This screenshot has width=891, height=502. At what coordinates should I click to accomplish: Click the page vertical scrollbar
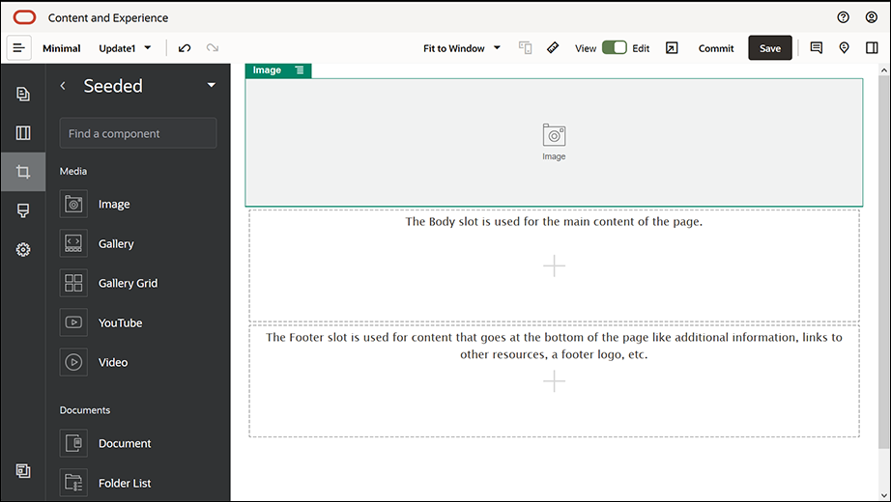click(883, 262)
